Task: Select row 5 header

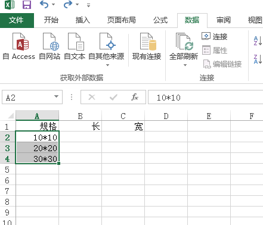Action: (8, 169)
